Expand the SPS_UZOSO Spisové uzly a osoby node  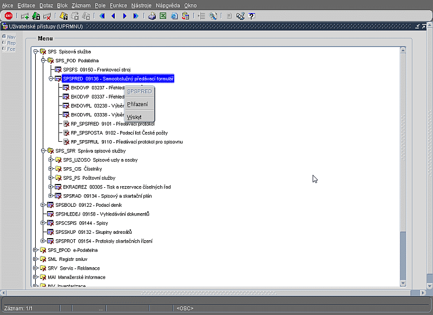coord(51,160)
